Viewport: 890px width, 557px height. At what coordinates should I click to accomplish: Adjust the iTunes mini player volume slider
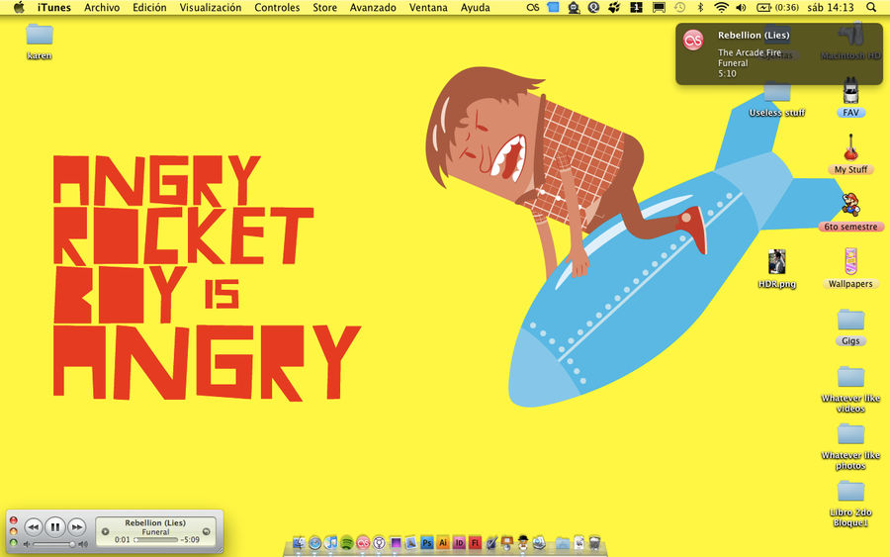point(52,544)
